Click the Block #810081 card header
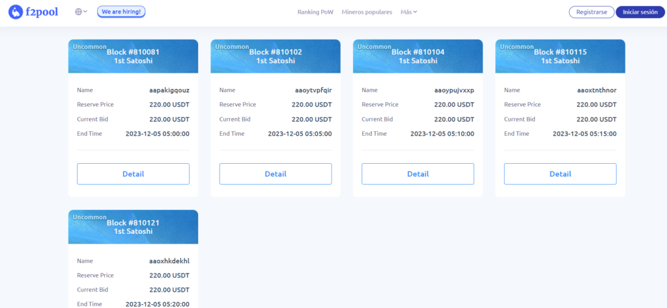Screen dimensions: 667x308 pos(133,57)
